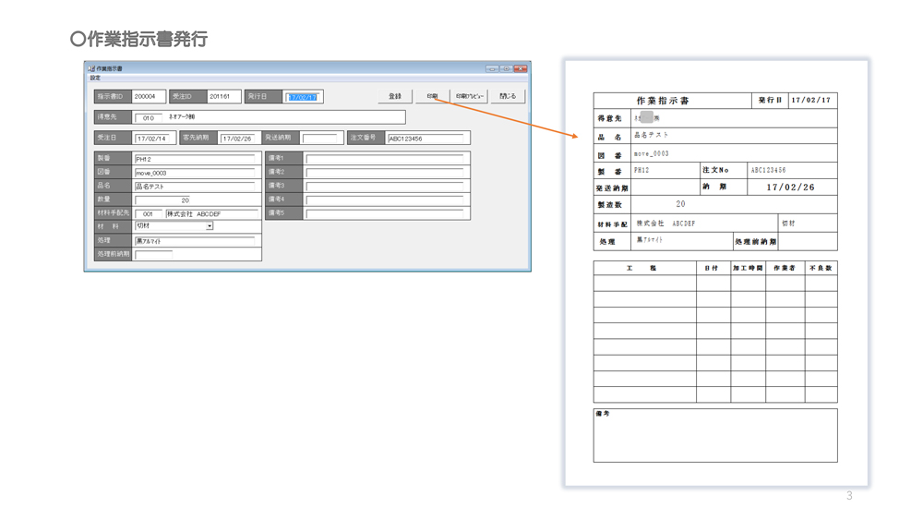The height and width of the screenshot is (520, 923).
Task: Maximize the 作業指示書 window
Action: click(x=506, y=68)
